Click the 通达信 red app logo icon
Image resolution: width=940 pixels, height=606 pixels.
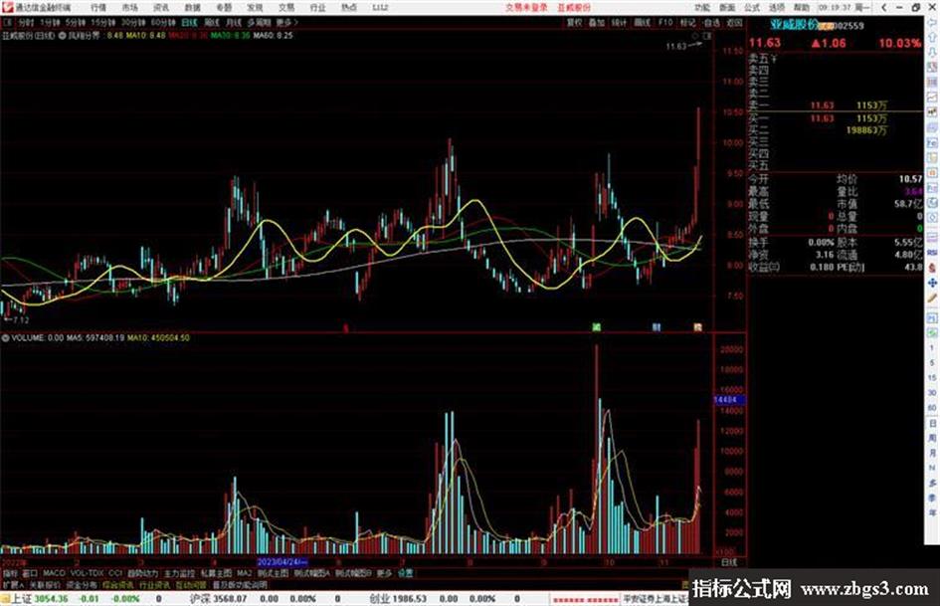click(x=7, y=7)
